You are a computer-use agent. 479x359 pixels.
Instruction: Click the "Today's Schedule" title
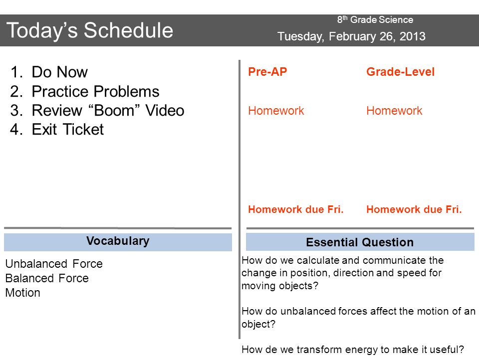[90, 30]
